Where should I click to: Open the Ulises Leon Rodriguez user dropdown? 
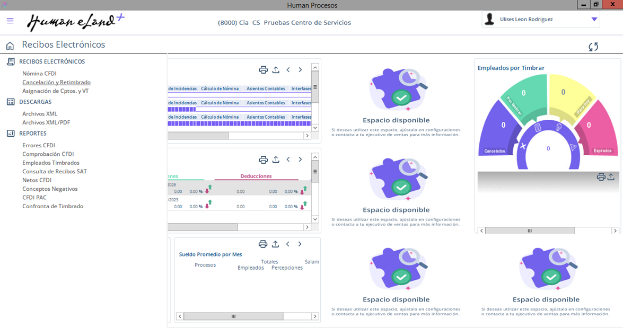[x=594, y=20]
